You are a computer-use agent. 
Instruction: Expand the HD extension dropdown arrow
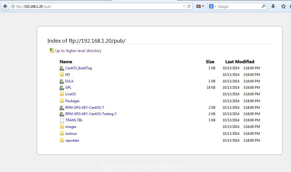pos(203,6)
